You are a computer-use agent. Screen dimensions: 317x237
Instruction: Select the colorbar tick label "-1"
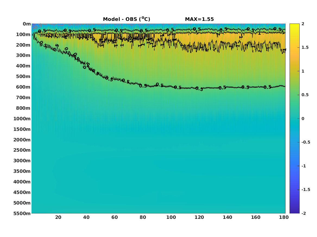tap(304, 166)
